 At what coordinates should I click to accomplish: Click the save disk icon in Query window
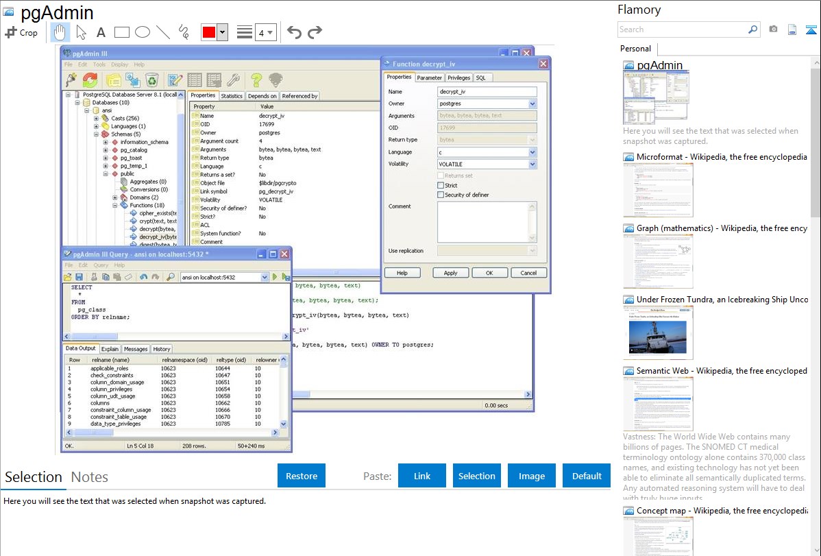[x=79, y=277]
